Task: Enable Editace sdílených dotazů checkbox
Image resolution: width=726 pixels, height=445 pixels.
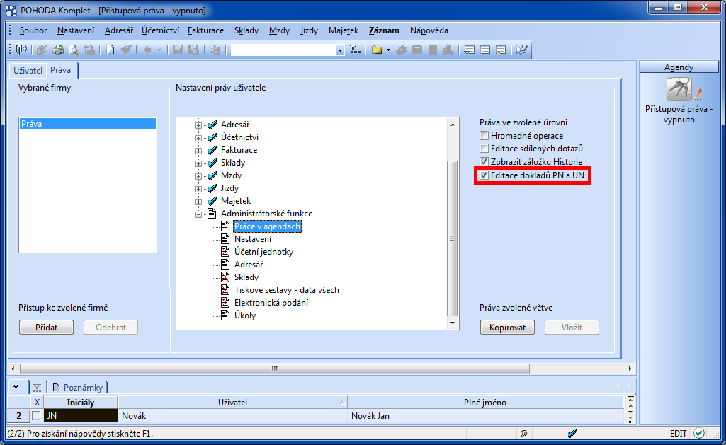Action: click(x=484, y=149)
